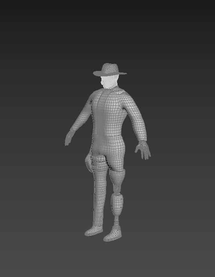Screen dimensions: 215x277
Task: Click the white highlighted head mesh
Action: (110, 81)
